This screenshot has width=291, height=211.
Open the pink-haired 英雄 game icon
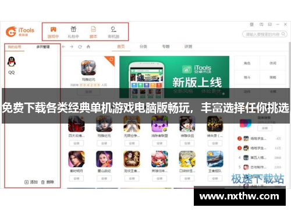159,159
